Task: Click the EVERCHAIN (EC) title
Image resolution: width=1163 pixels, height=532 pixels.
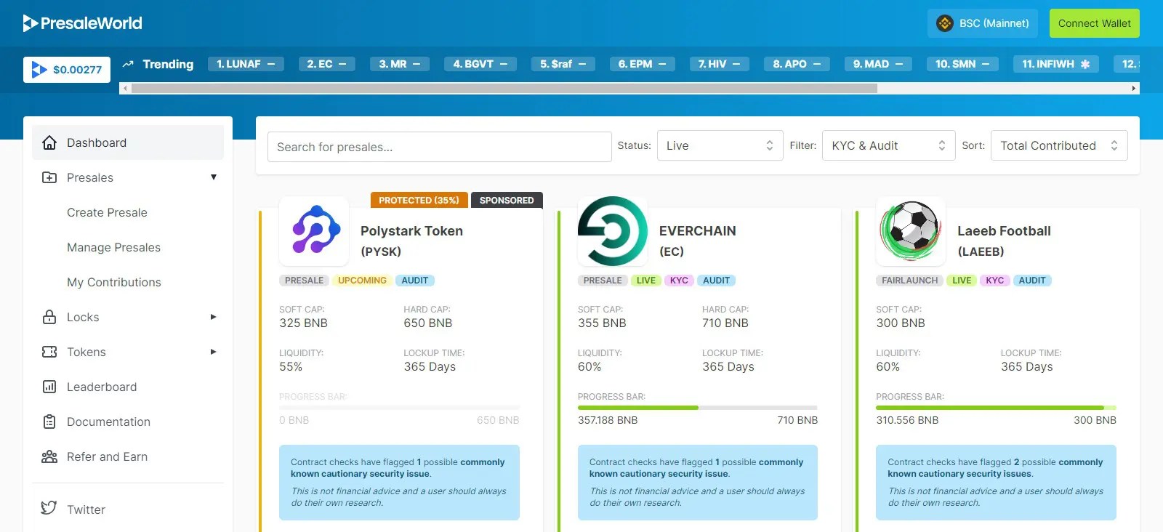Action: (x=697, y=241)
